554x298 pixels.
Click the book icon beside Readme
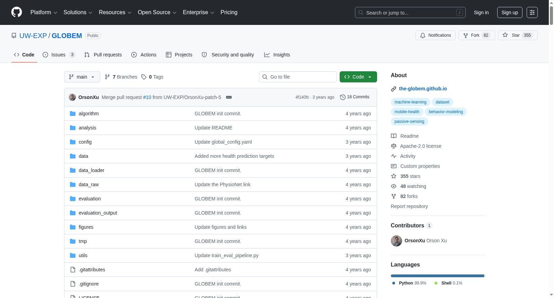click(x=394, y=136)
